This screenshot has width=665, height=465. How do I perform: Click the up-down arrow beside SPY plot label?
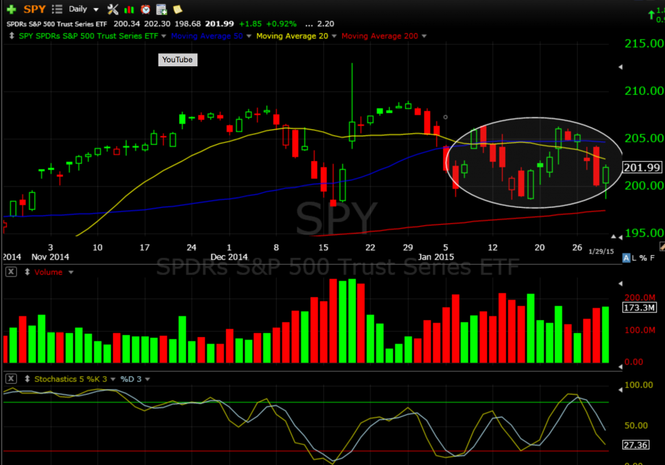[x=12, y=36]
